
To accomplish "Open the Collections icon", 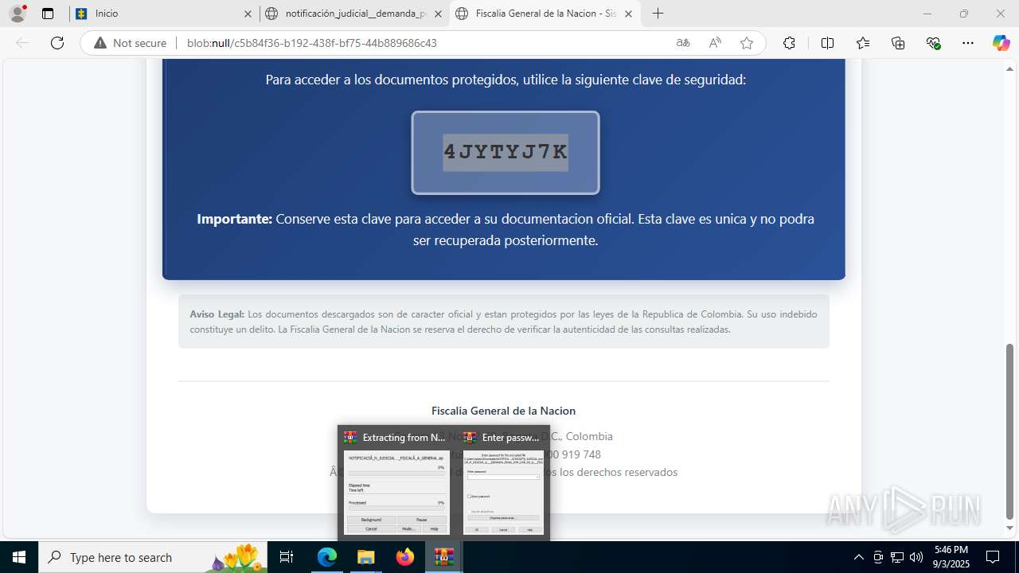I will click(898, 43).
